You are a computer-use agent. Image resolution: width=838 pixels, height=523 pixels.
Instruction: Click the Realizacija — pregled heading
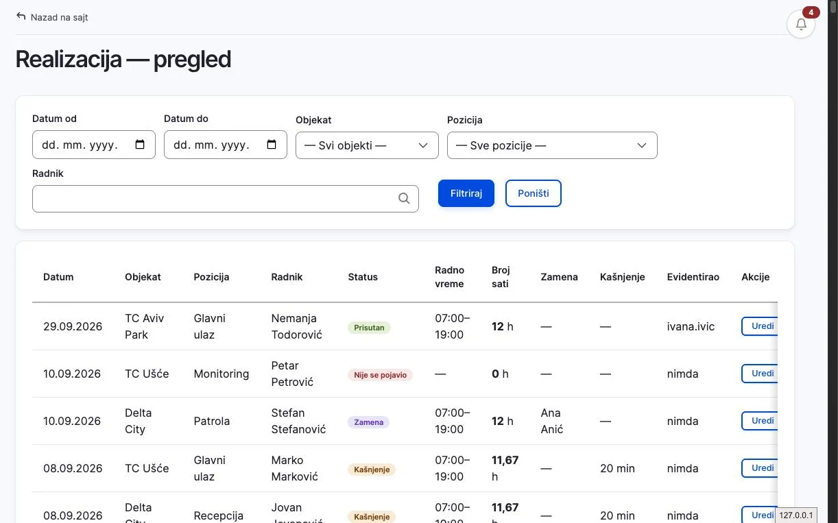[123, 60]
